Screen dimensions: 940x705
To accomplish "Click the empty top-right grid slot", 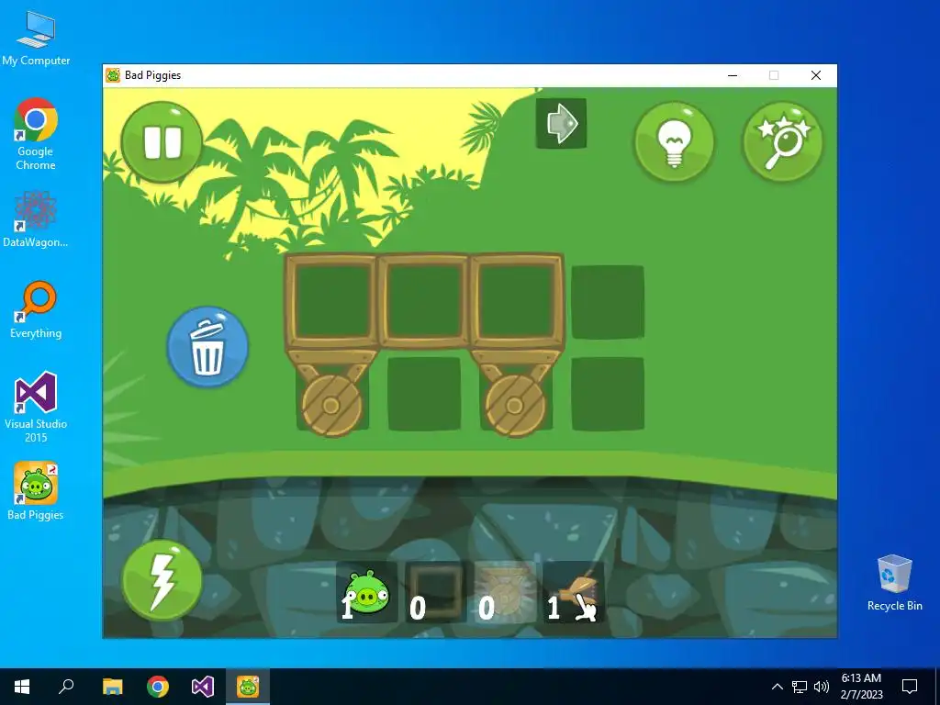I will (608, 302).
